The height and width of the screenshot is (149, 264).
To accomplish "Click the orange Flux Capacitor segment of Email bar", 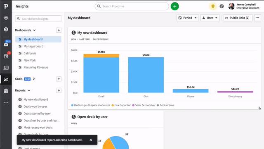I will 101,55.
